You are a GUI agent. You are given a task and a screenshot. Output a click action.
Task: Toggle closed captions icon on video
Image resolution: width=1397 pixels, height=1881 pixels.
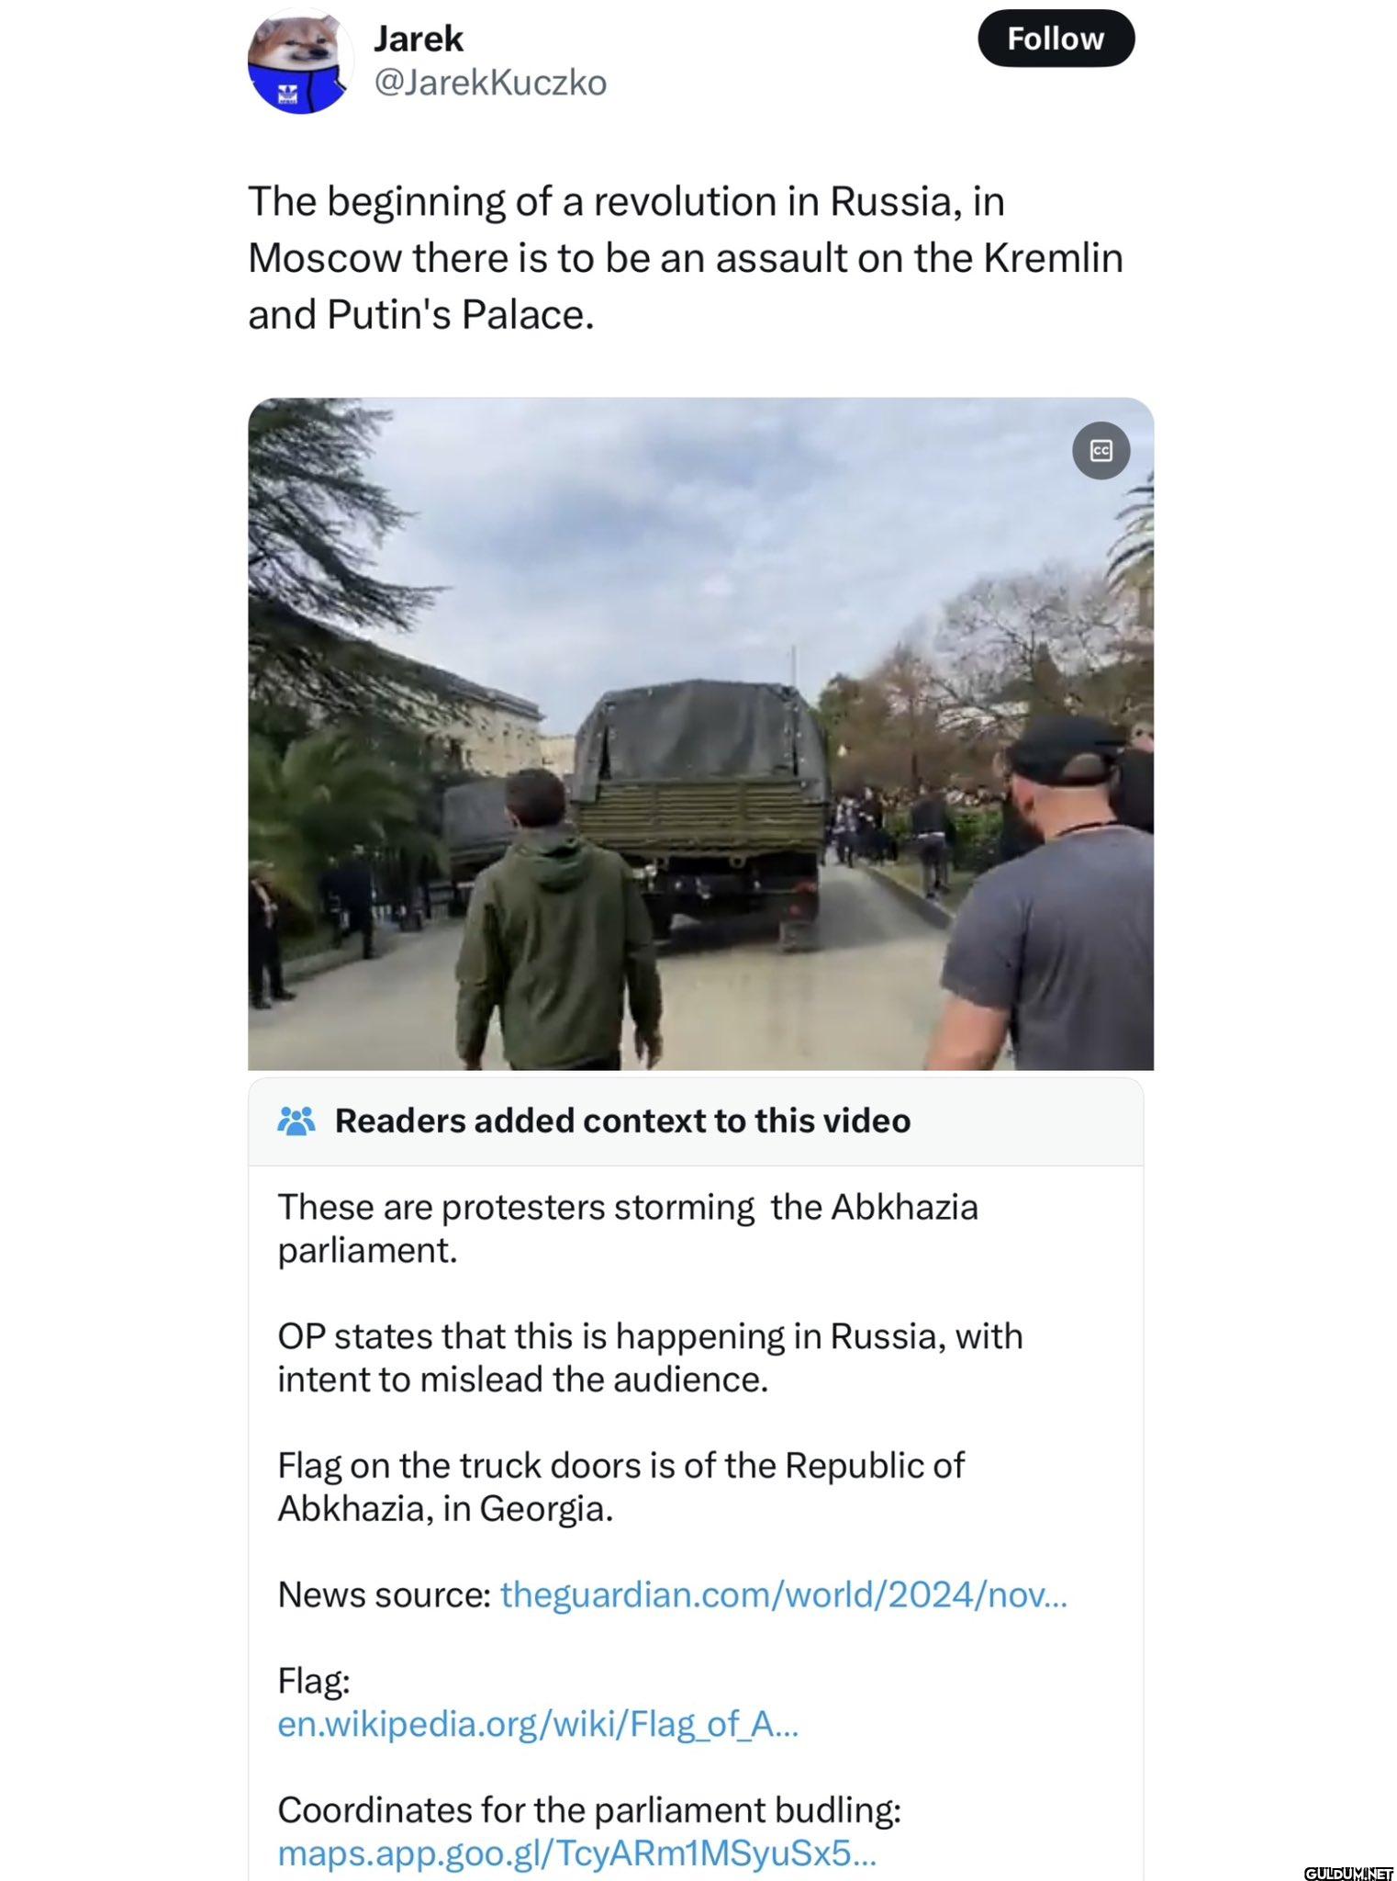(x=1101, y=451)
